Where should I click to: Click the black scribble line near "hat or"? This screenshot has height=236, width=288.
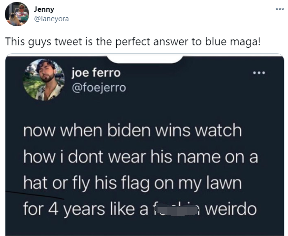coord(35,195)
